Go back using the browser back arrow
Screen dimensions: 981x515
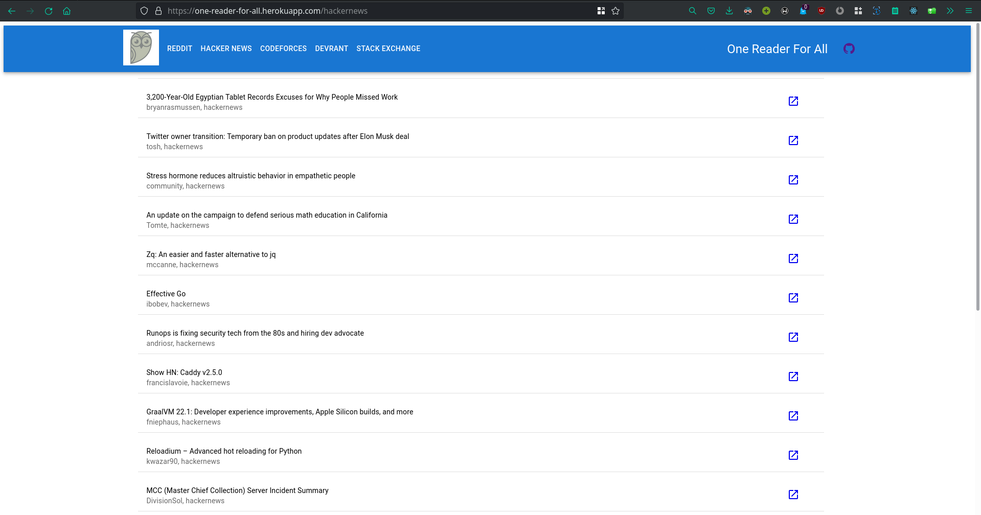click(12, 11)
